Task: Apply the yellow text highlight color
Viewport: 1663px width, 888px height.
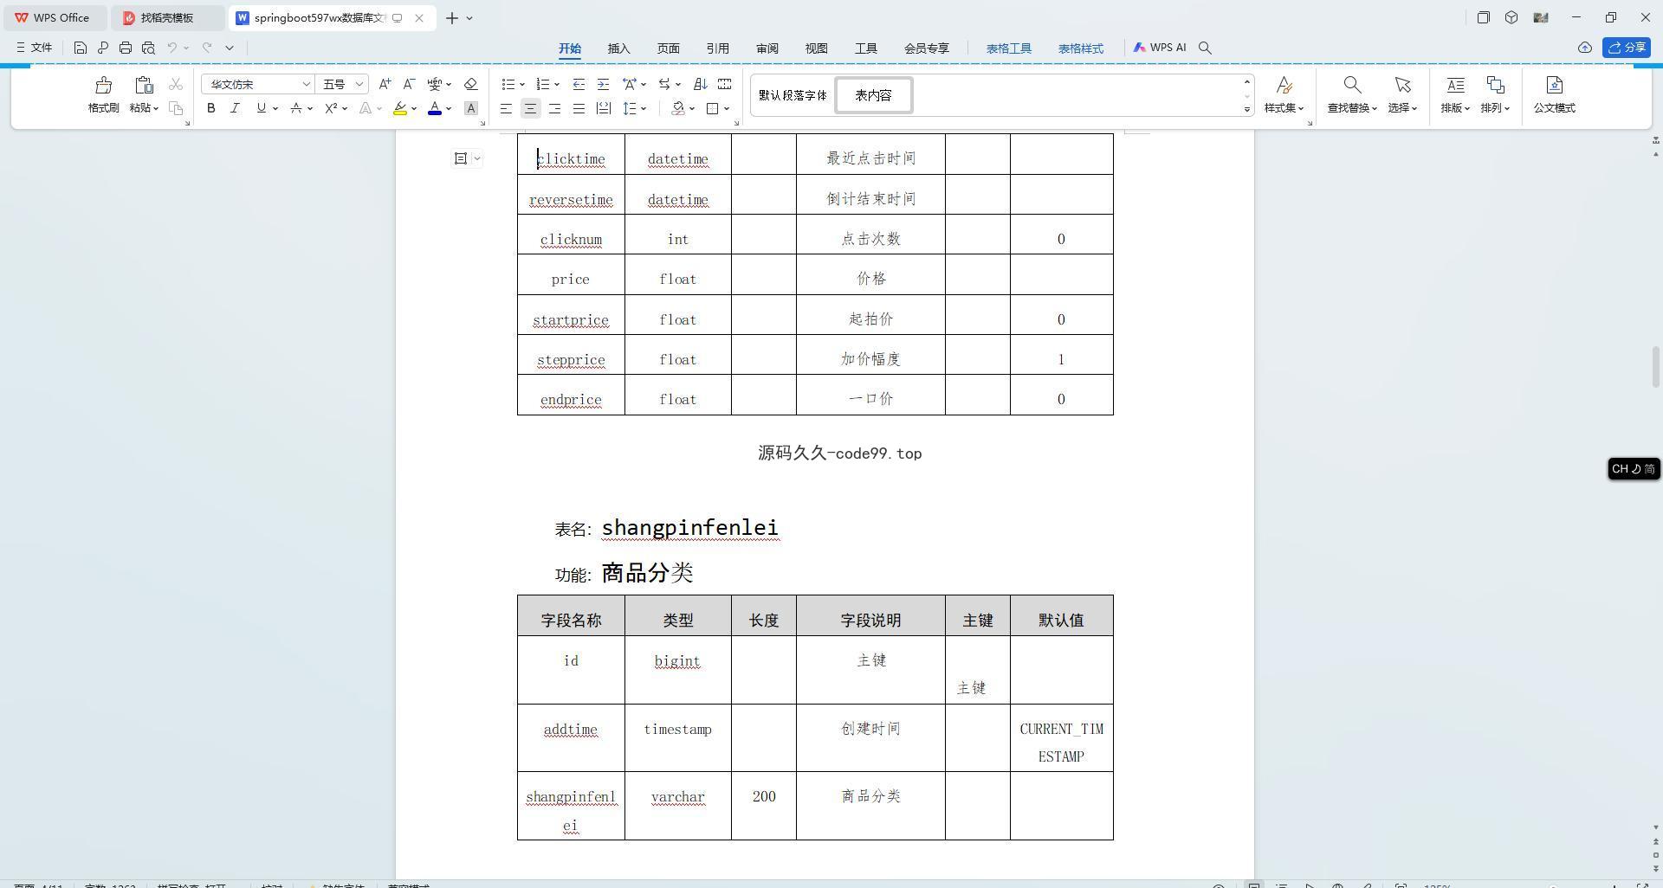Action: (x=399, y=108)
